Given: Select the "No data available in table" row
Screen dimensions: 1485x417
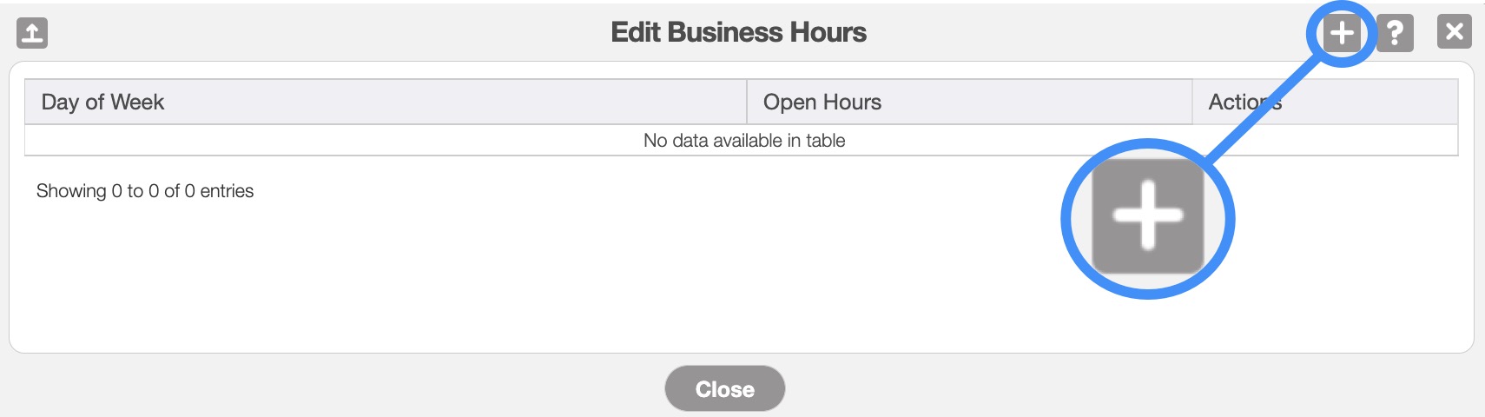Looking at the screenshot, I should click(743, 141).
